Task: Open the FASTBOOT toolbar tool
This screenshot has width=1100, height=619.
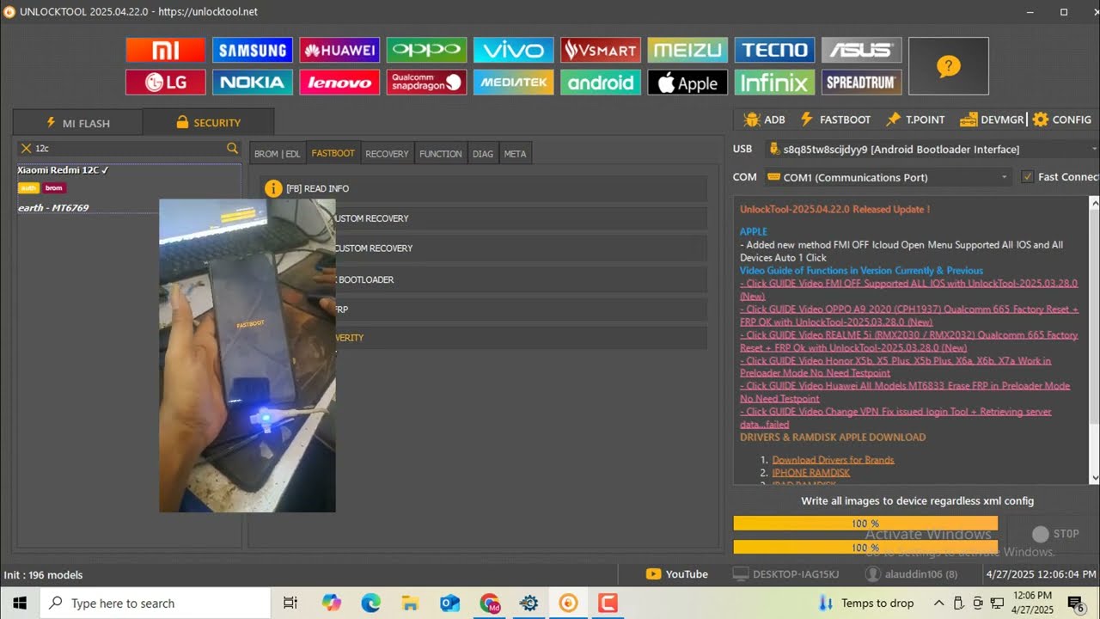Action: pyautogui.click(x=835, y=120)
